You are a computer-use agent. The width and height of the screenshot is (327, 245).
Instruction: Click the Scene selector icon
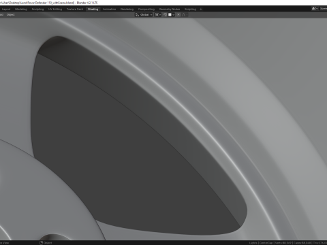[x=314, y=9]
